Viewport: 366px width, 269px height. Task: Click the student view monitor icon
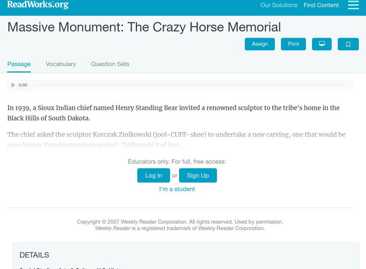[x=322, y=44]
